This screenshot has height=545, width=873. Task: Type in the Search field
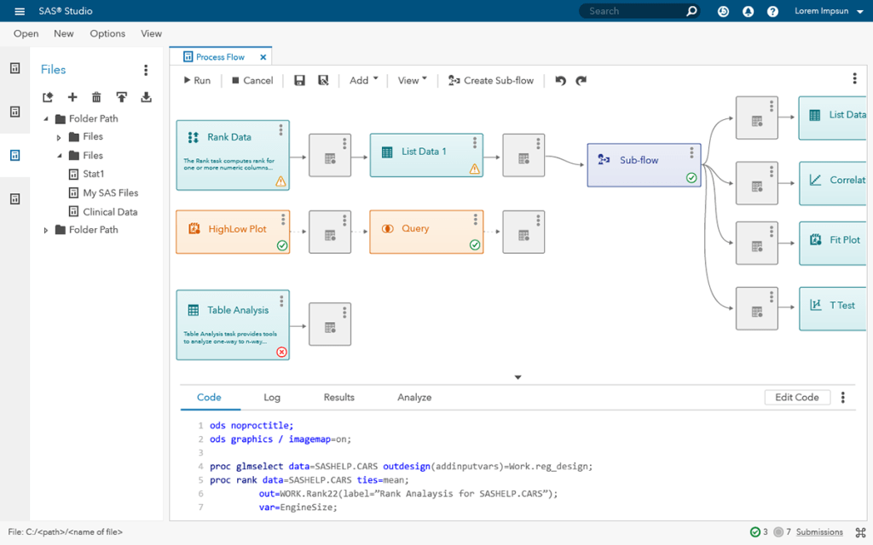click(631, 11)
